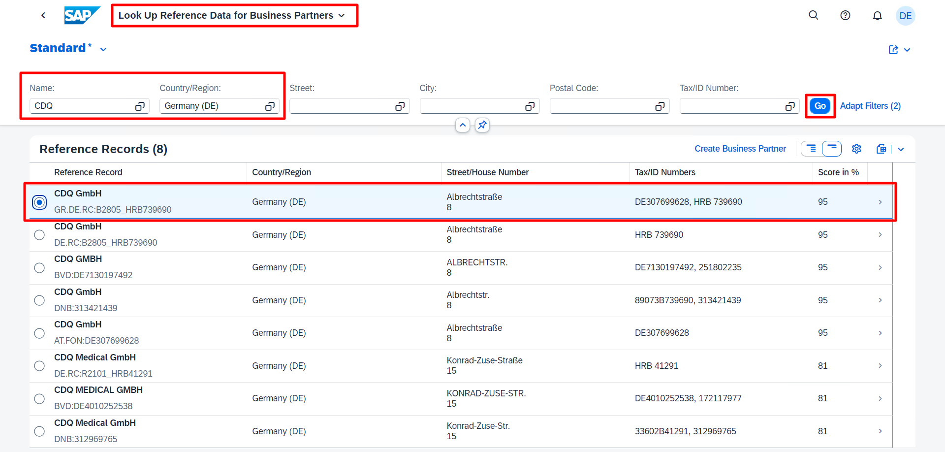
Task: Open value help for Street field
Action: (x=400, y=106)
